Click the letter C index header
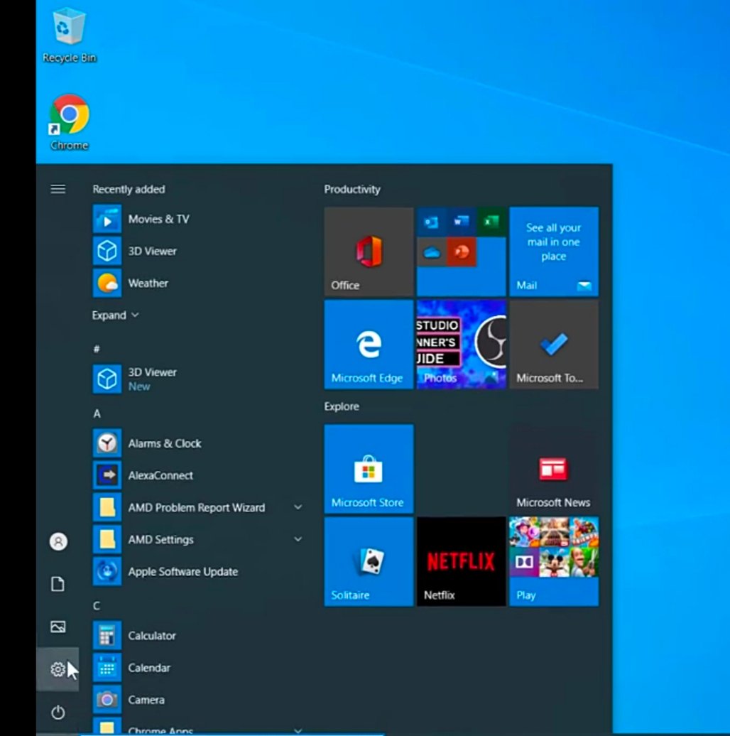This screenshot has width=730, height=736. (x=96, y=606)
